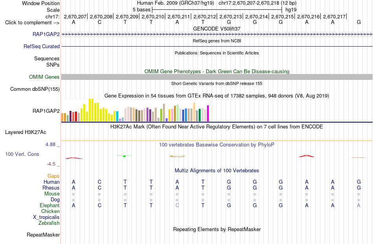Click the Mouse species label
The width and height of the screenshot is (373, 244).
click(x=52, y=194)
